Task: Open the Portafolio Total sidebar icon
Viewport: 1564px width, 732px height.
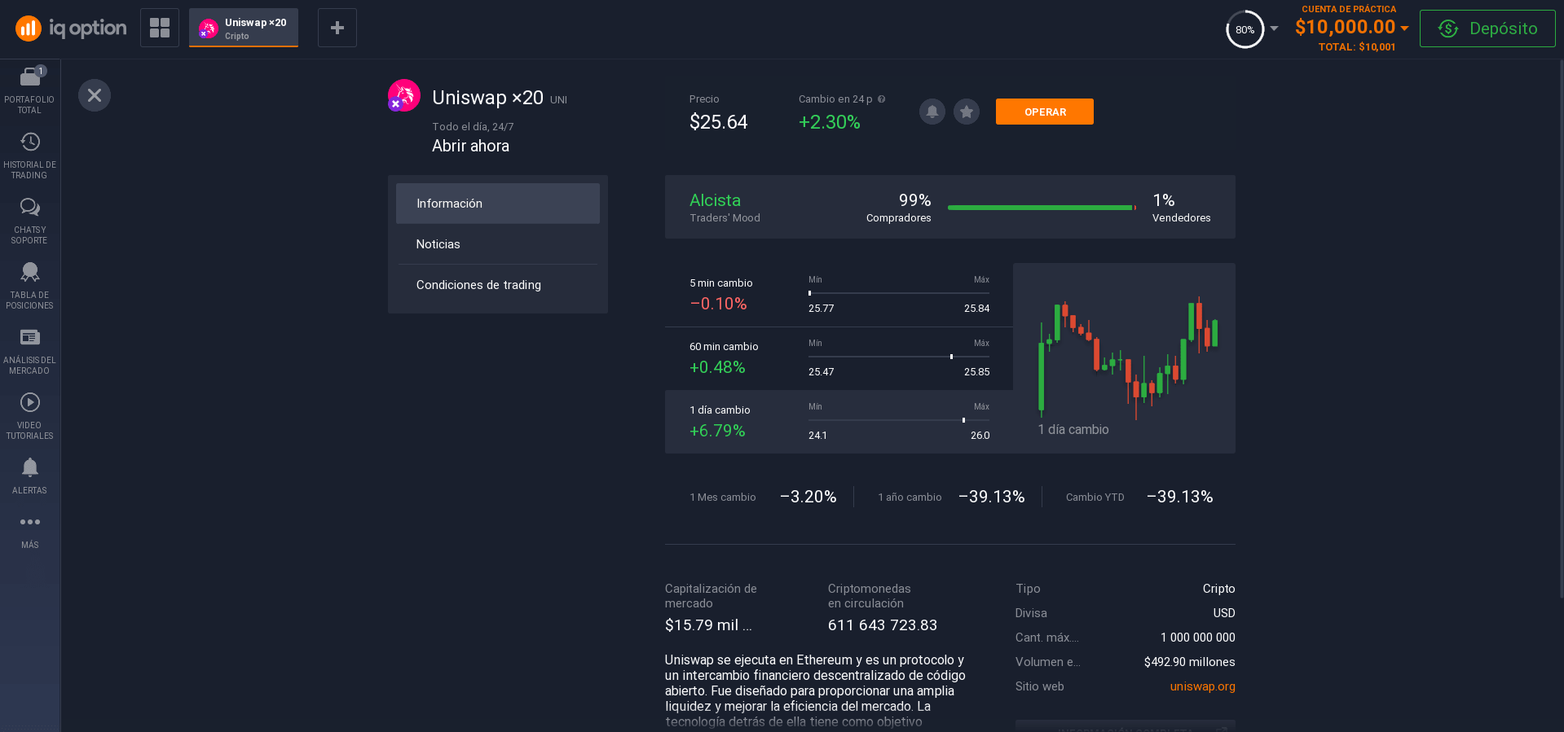Action: click(29, 90)
